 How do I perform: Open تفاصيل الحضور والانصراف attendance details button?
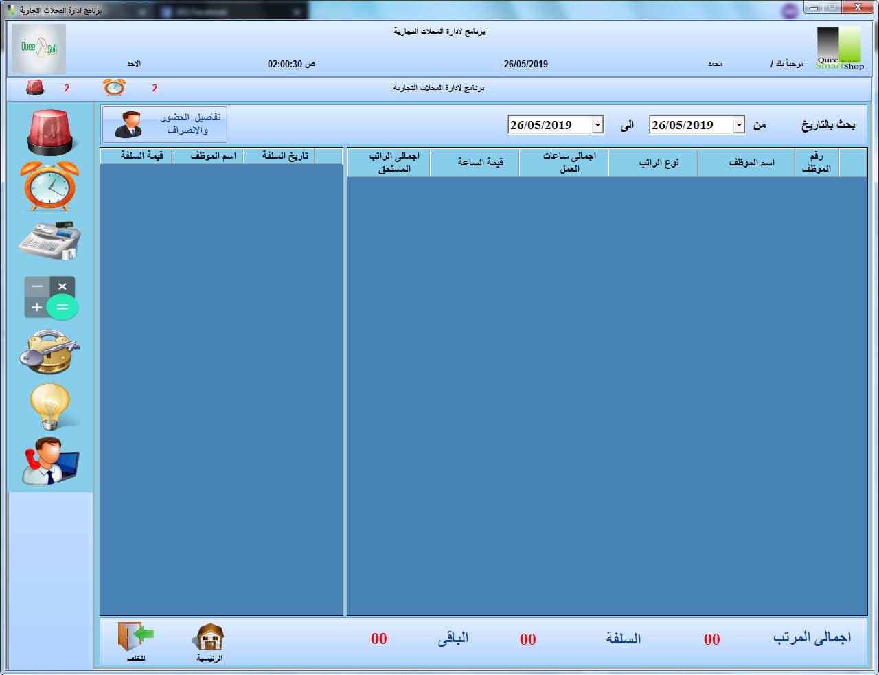(164, 124)
